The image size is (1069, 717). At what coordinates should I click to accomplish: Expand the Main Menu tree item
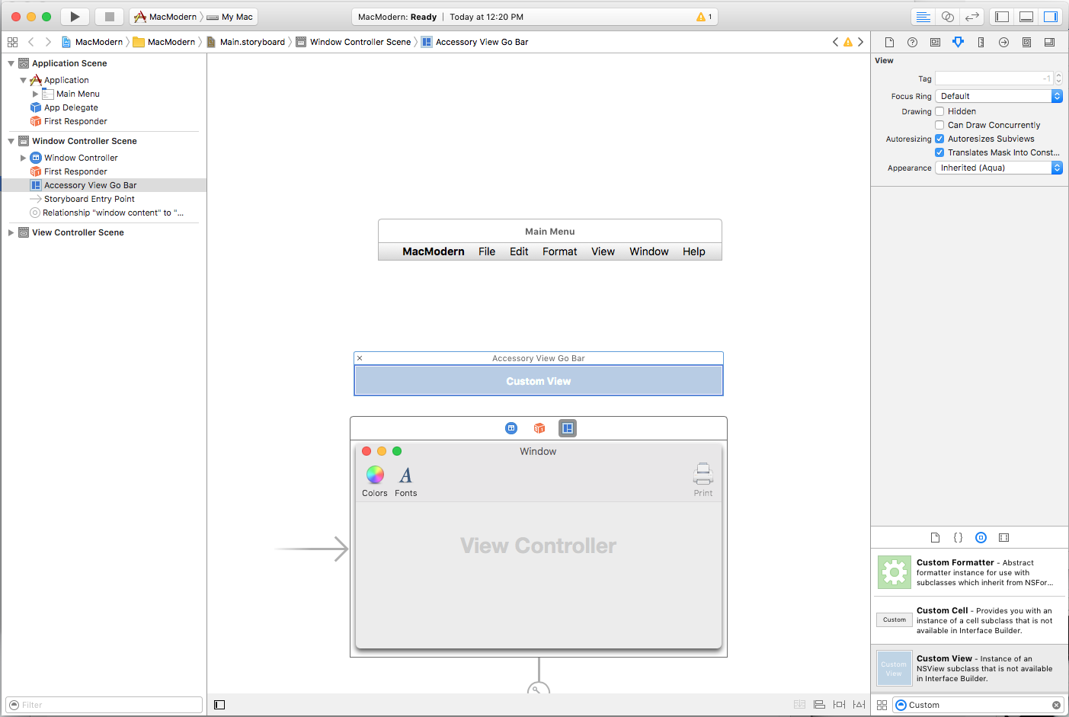click(x=34, y=93)
